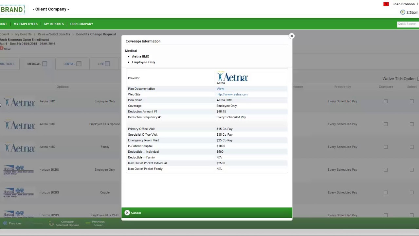The width and height of the screenshot is (419, 236).
Task: Click the red notification badge by Josh Bronson
Action: point(386,4)
